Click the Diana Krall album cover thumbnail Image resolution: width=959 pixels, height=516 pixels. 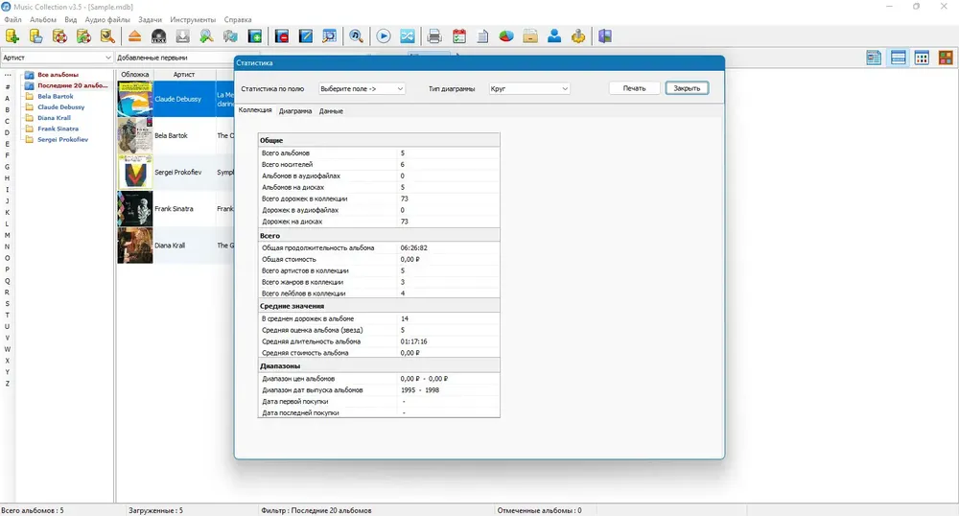[135, 246]
